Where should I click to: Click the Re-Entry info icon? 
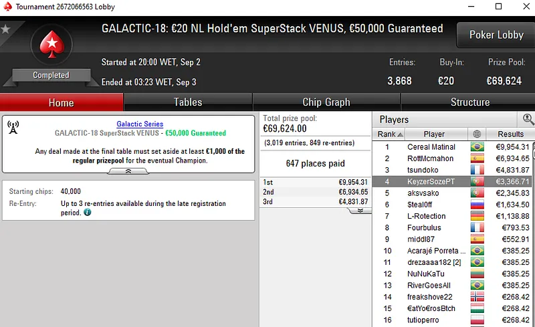click(88, 213)
